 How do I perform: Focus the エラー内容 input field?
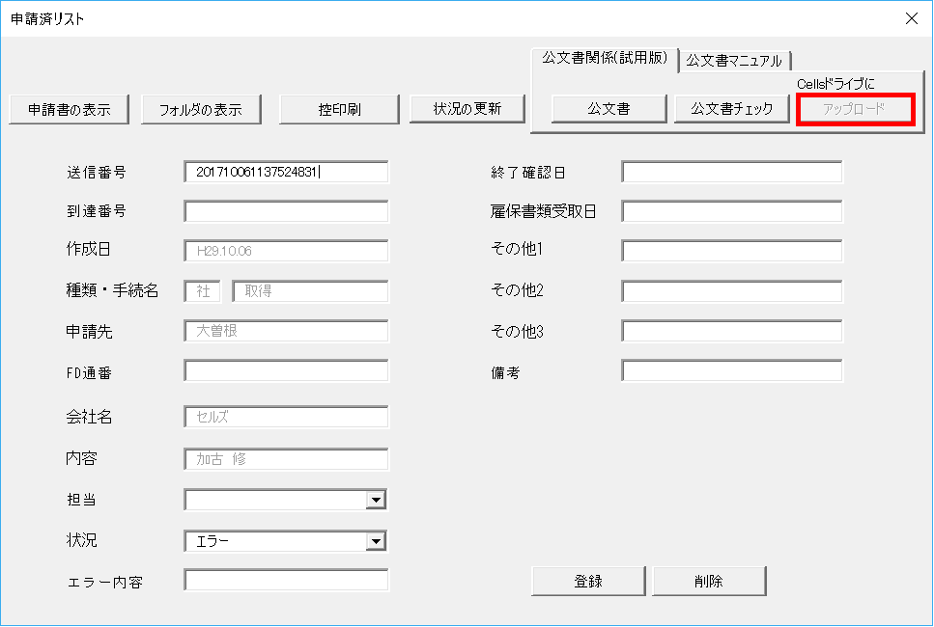click(x=286, y=580)
